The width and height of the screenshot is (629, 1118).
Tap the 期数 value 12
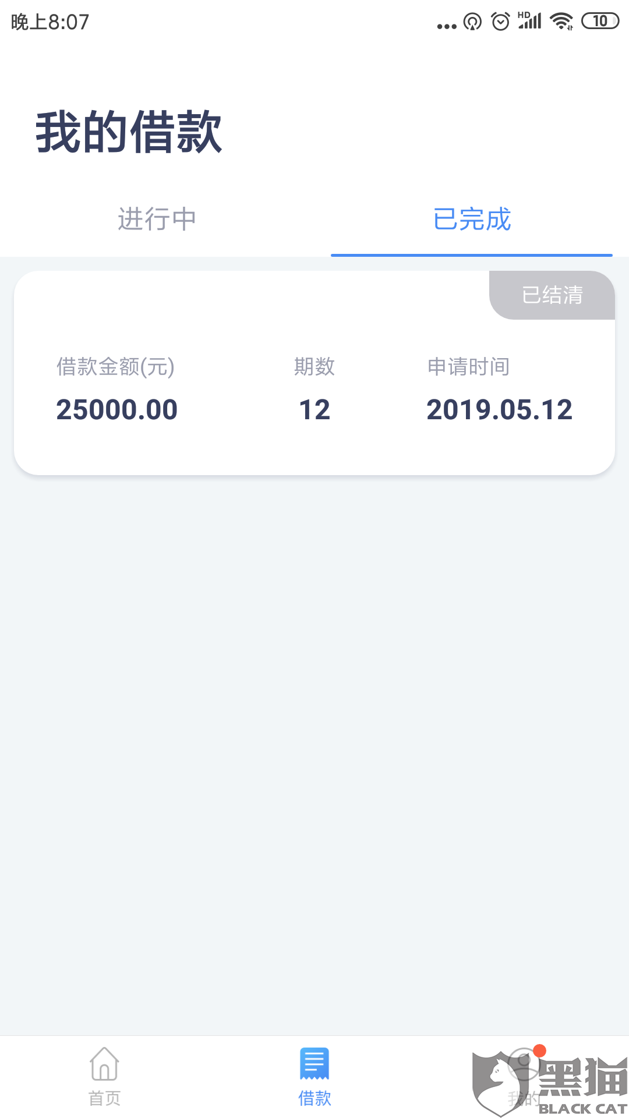pos(314,409)
